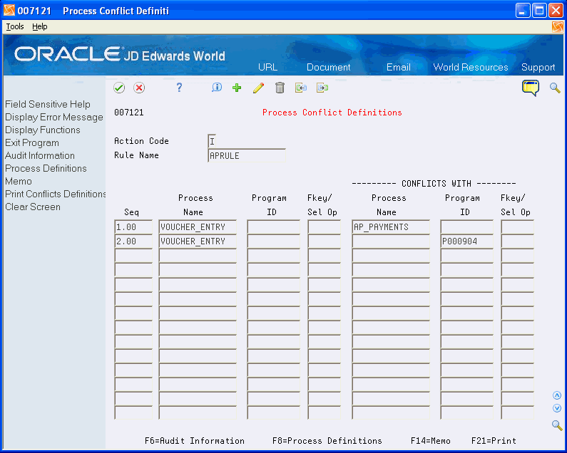Click the red X cancel icon

click(139, 88)
